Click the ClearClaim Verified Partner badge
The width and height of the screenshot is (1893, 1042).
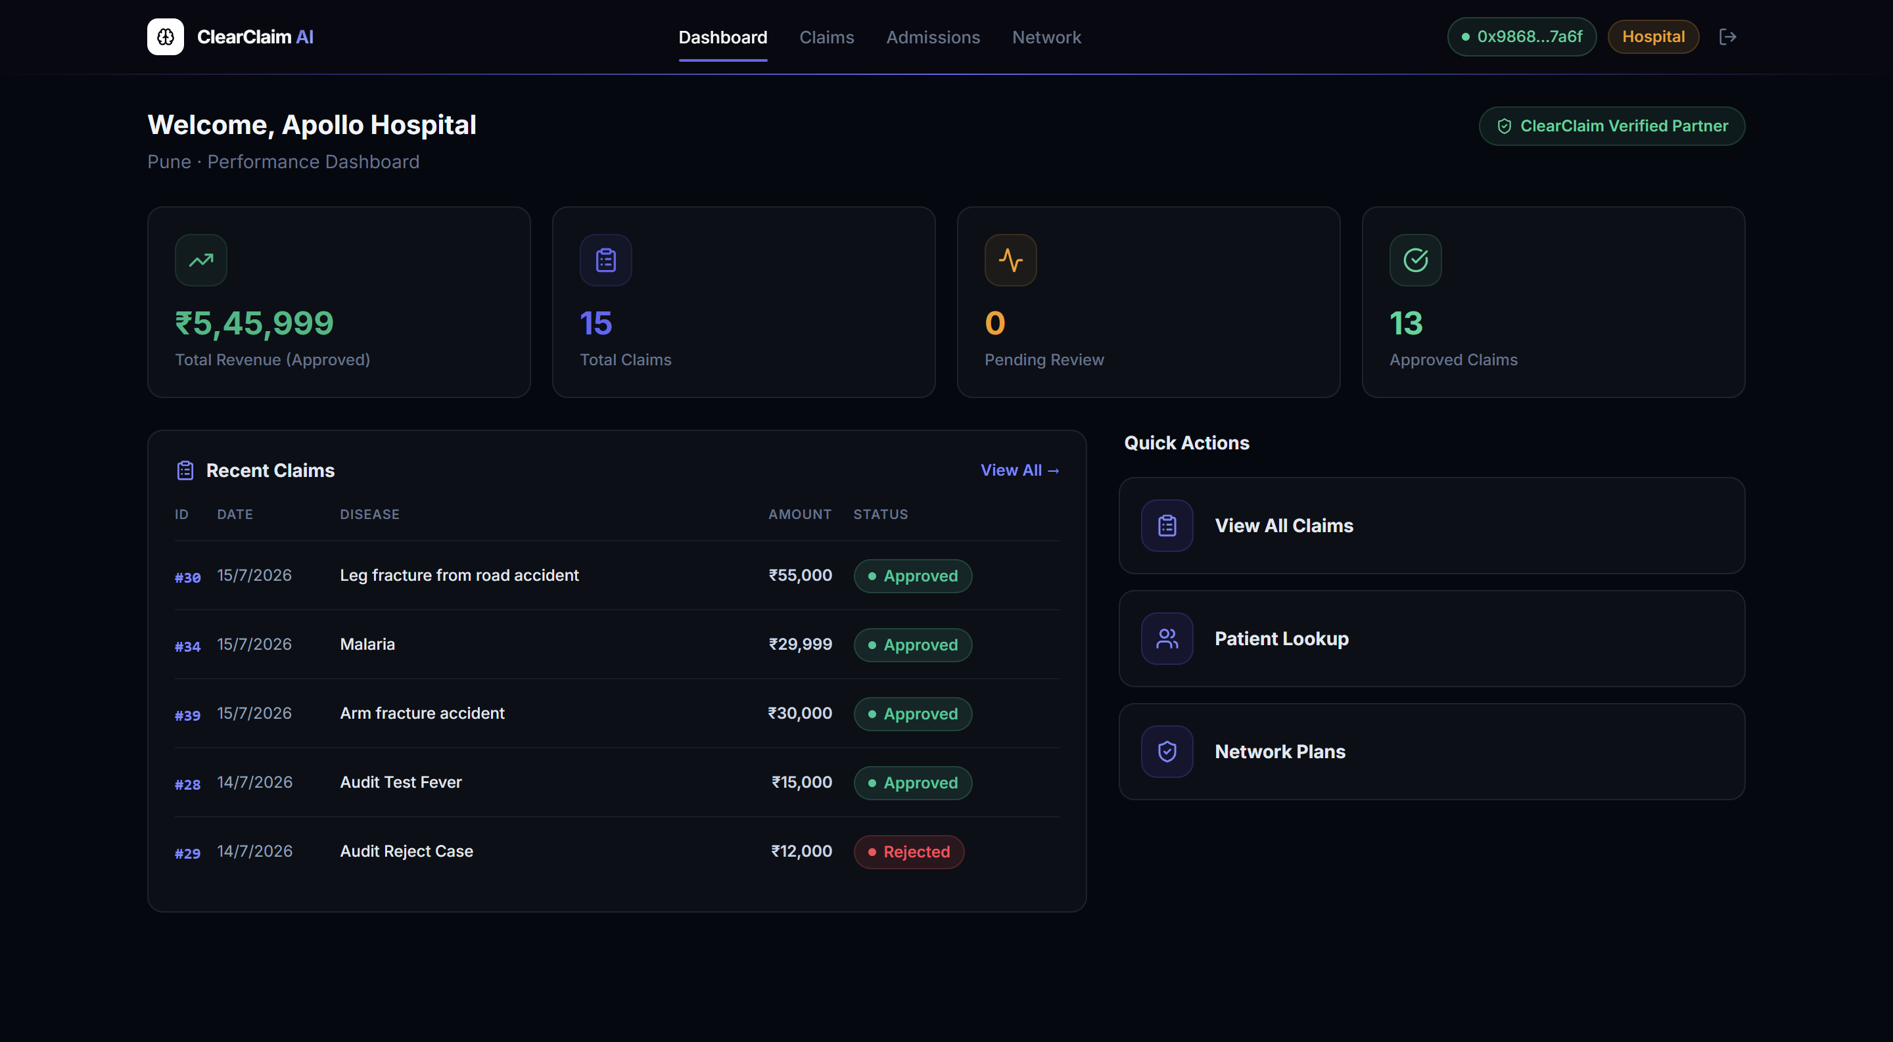tap(1612, 126)
